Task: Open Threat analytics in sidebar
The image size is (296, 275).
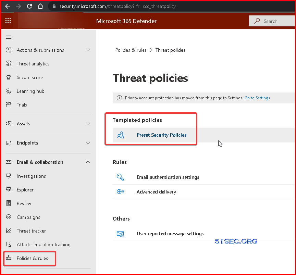Action: click(33, 64)
